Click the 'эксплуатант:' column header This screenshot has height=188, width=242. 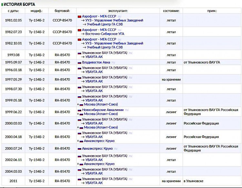(x=118, y=11)
